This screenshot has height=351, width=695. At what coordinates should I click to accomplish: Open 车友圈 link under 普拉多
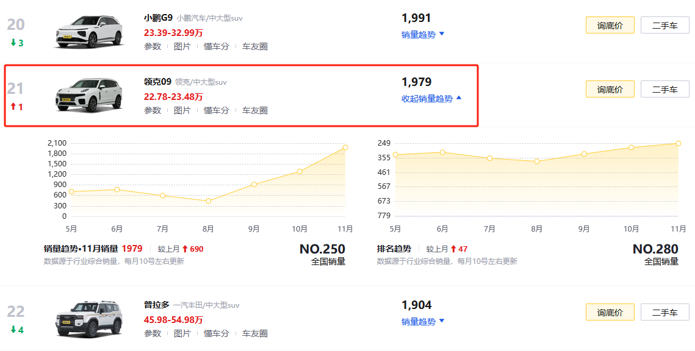pos(255,333)
